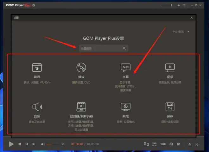Maximize the GOM Player window
Image resolution: width=209 pixels, height=152 pixels.
coord(196,5)
